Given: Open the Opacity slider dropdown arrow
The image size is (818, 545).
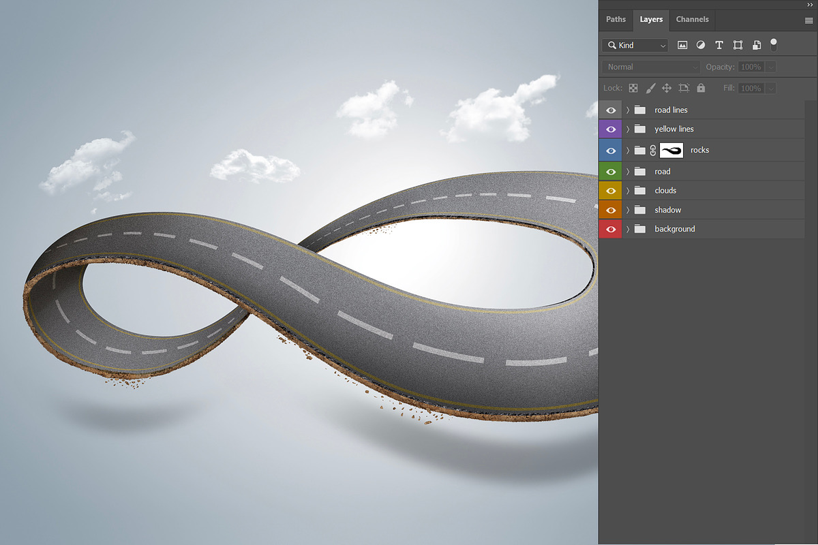Looking at the screenshot, I should 770,67.
